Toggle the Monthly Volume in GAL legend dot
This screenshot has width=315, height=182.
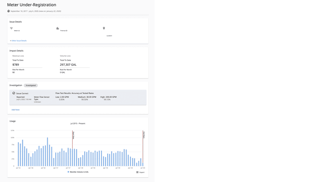[x=68, y=172]
